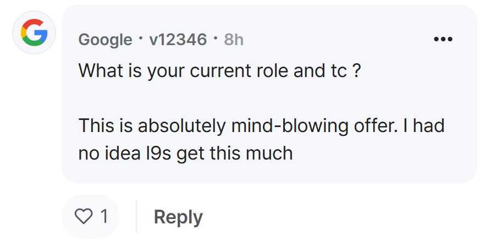View the profile of user v12346
The image size is (485, 241).
178,40
